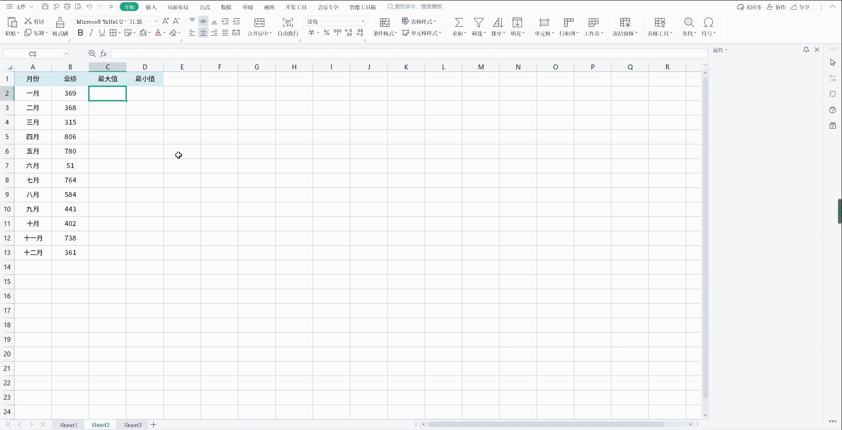Click the Table Tools (表格工具) icon
842x430 pixels.
point(659,22)
